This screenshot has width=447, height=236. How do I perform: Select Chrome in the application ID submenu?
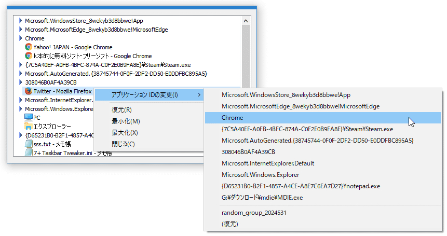coord(323,118)
